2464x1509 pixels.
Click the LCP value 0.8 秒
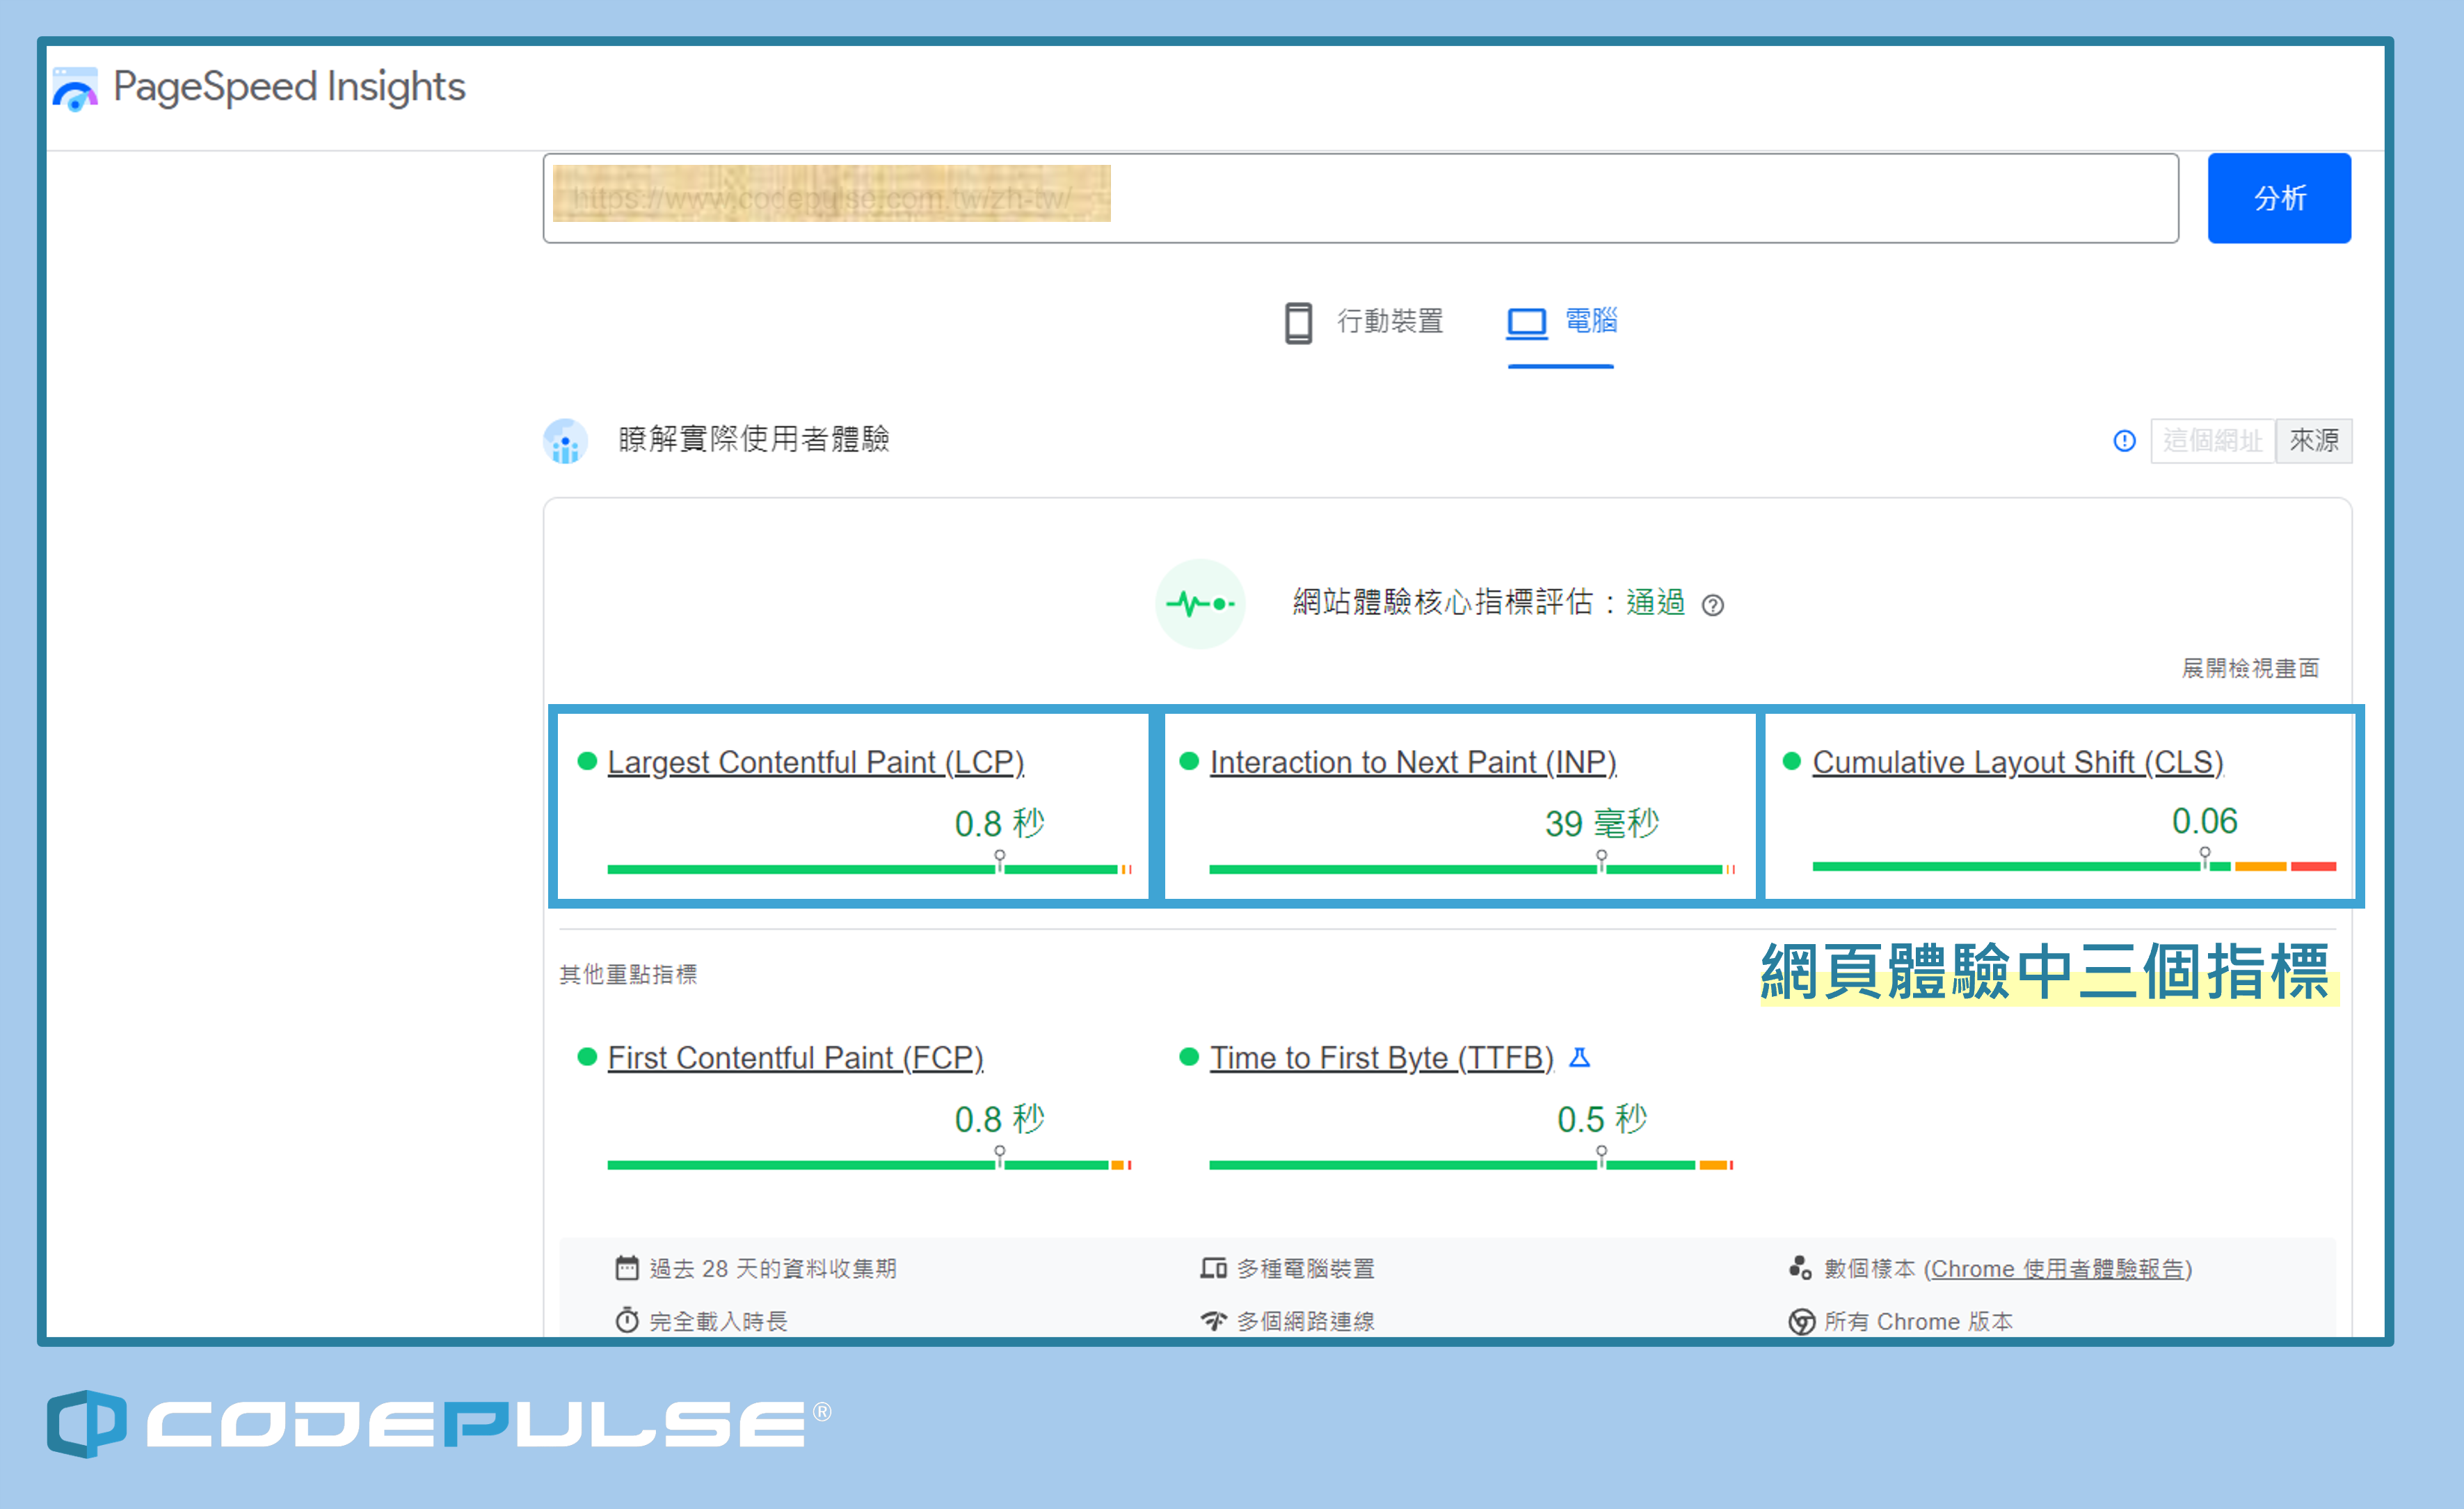click(x=999, y=823)
